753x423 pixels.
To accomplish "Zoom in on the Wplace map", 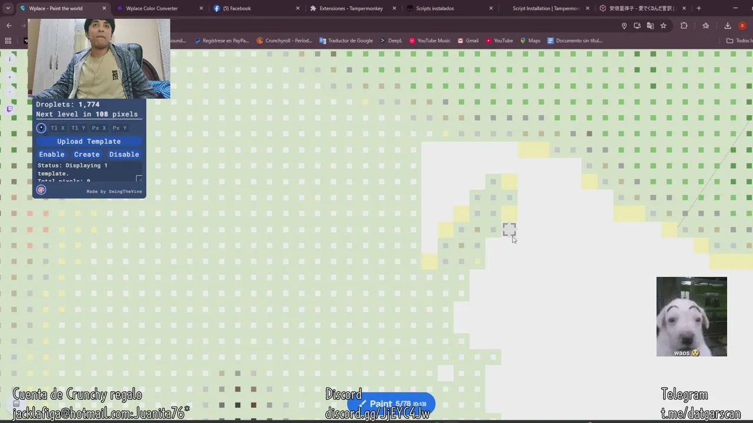I will pyautogui.click(x=9, y=77).
